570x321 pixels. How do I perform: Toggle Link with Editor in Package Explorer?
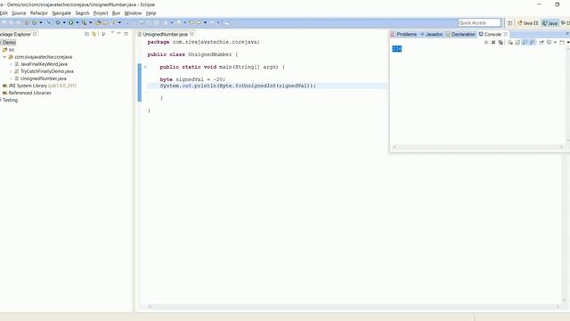click(x=94, y=34)
